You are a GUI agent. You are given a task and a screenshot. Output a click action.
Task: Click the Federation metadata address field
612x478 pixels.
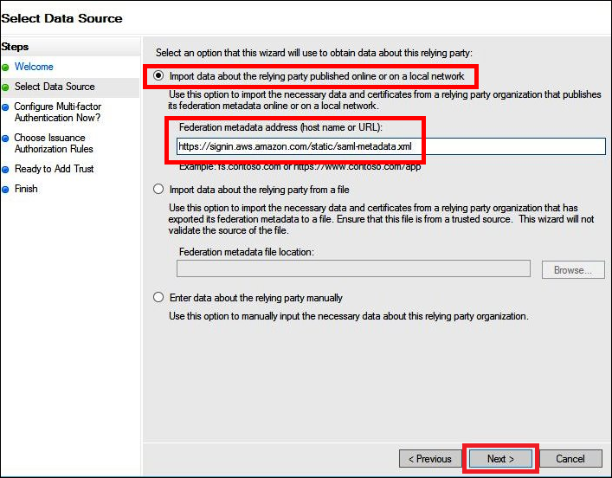pyautogui.click(x=391, y=146)
